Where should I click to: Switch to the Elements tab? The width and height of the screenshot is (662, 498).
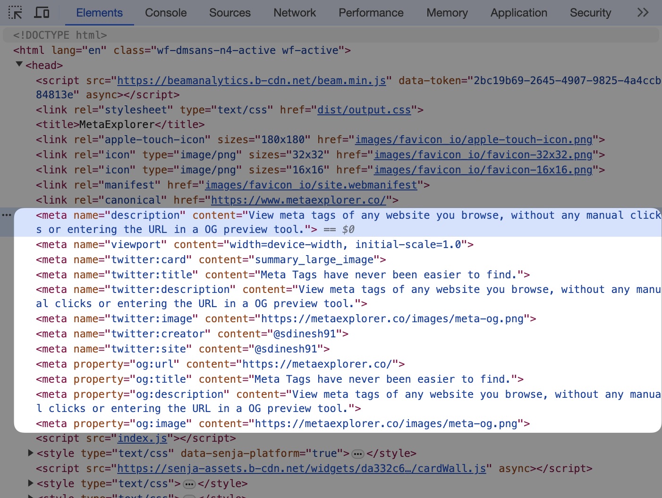click(x=99, y=13)
